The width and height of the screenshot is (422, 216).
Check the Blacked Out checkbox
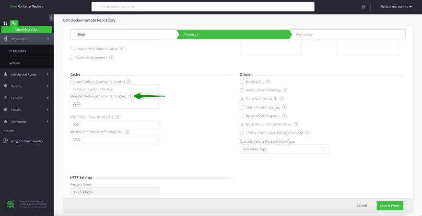point(242,81)
